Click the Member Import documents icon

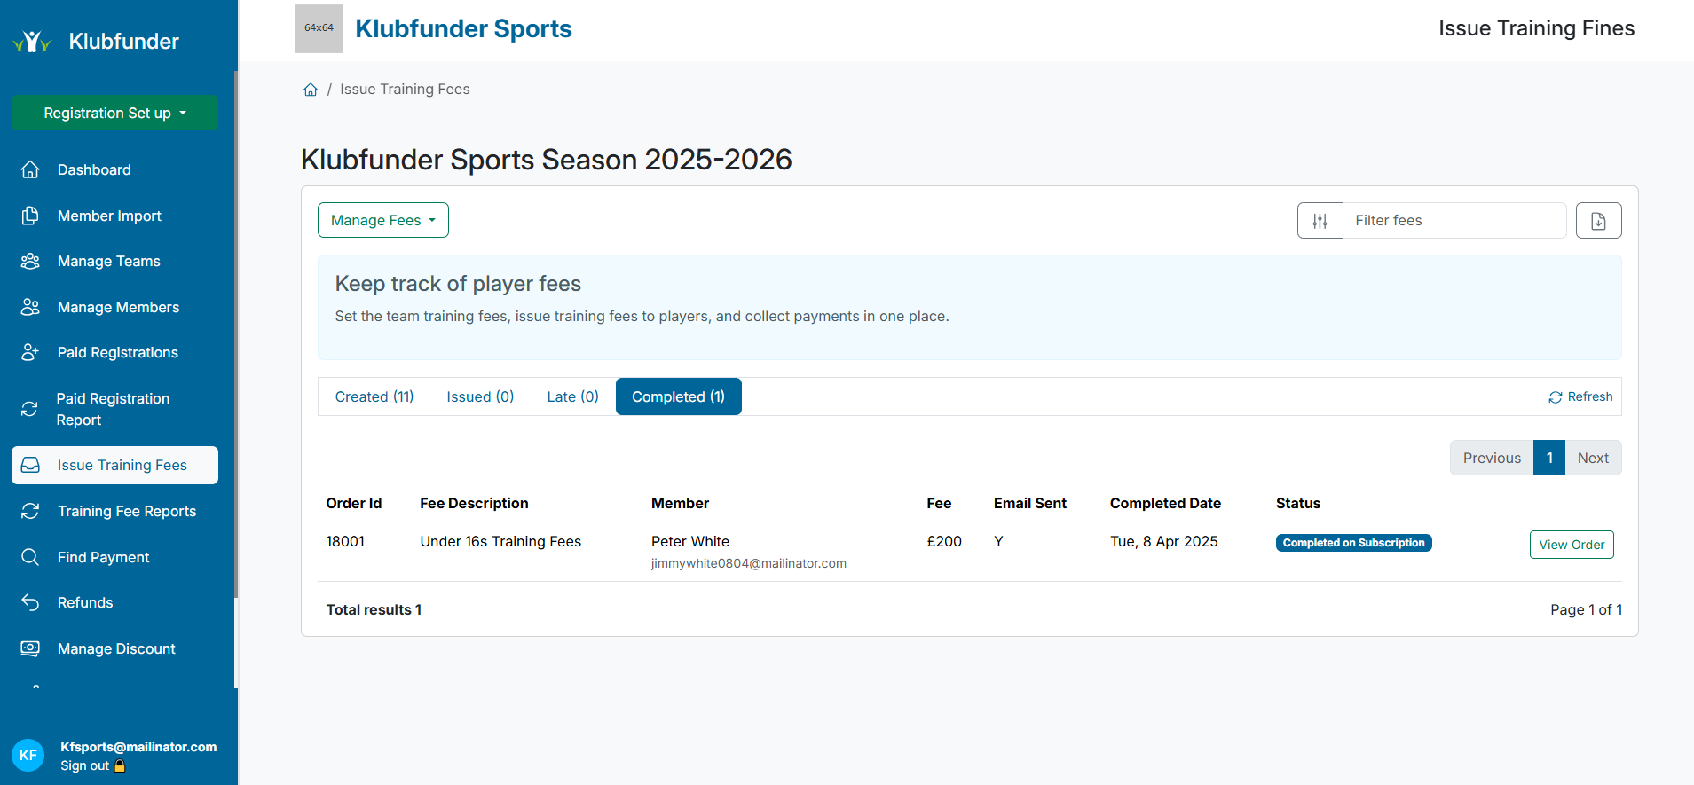[x=30, y=216]
